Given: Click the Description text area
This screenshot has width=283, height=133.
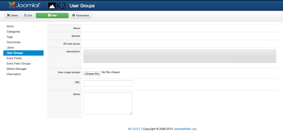Looking at the screenshot, I should pos(180,56).
